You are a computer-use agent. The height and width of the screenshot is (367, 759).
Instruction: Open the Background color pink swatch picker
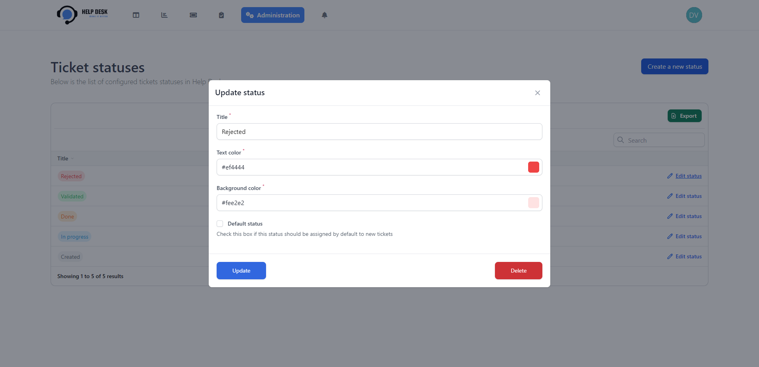(533, 203)
